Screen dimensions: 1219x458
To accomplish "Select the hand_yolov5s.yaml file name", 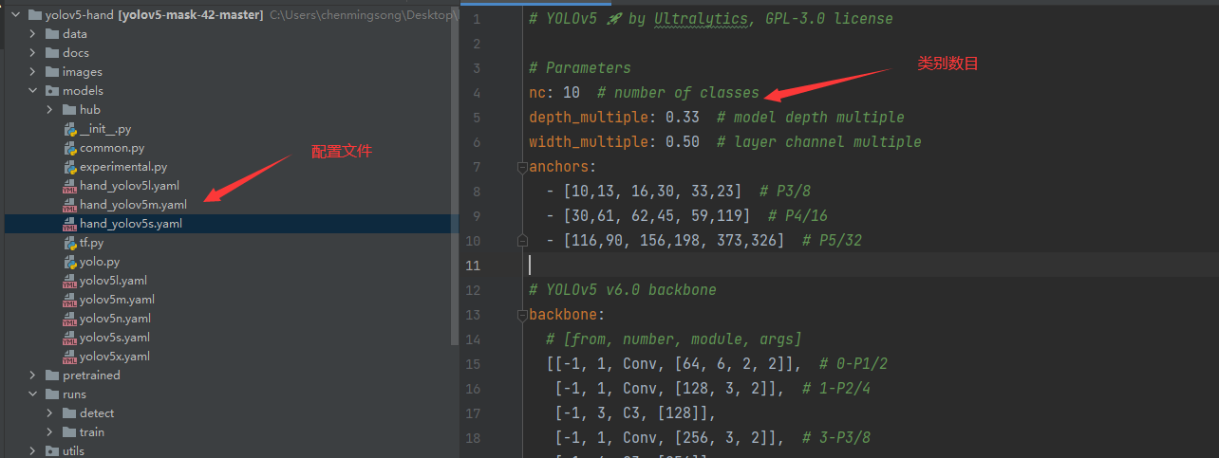I will [x=131, y=224].
